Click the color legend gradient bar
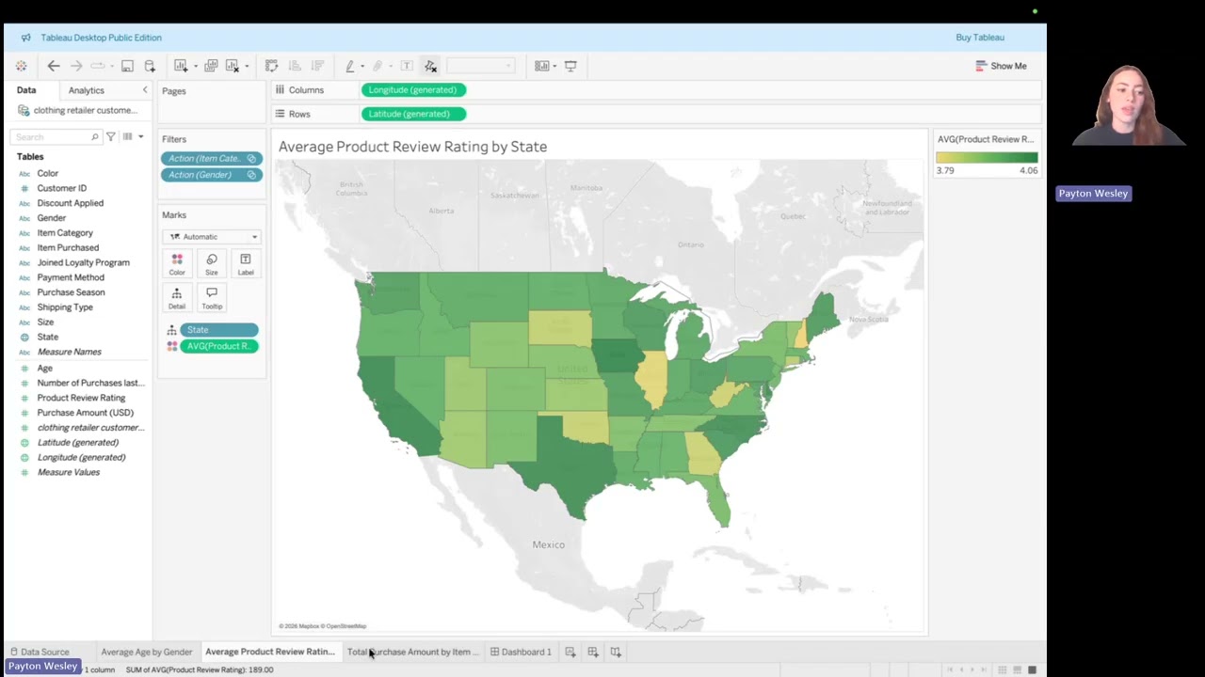This screenshot has width=1205, height=677. click(987, 157)
